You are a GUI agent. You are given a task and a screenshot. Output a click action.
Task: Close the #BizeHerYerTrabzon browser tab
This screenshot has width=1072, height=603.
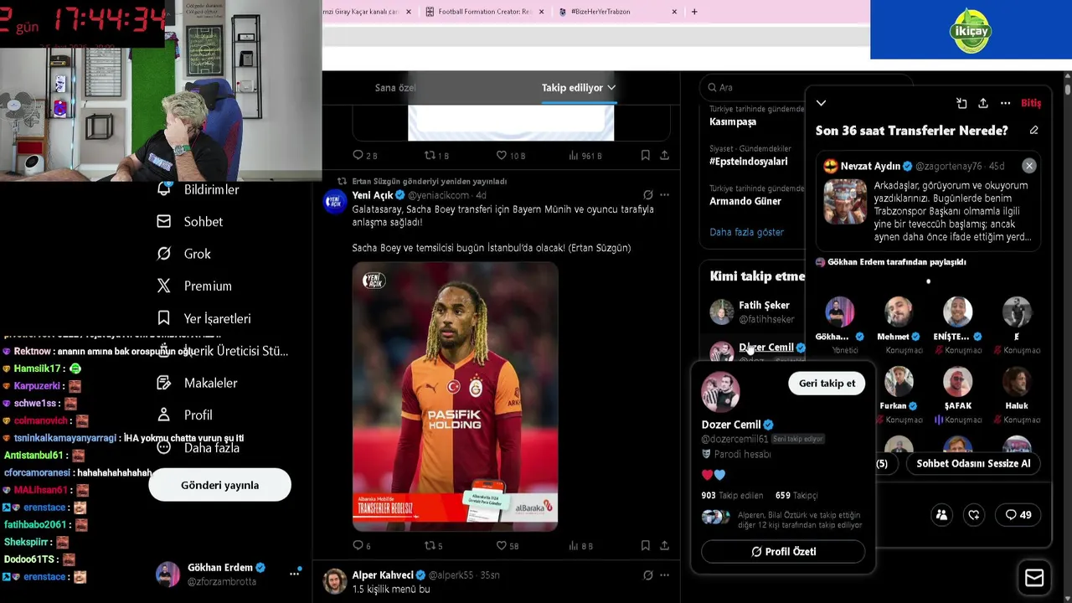coord(674,12)
